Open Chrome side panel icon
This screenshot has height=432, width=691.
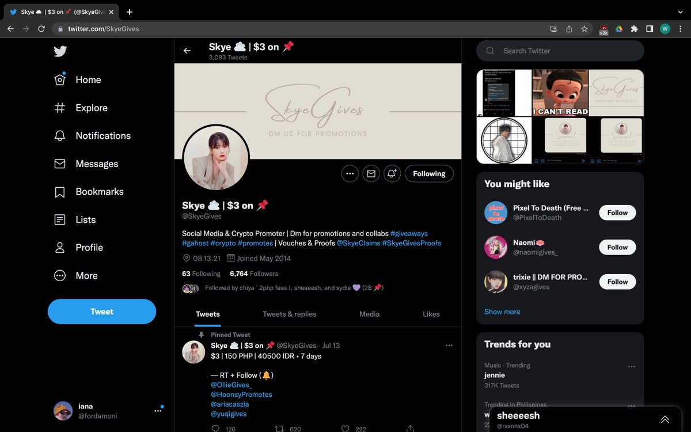tap(650, 29)
